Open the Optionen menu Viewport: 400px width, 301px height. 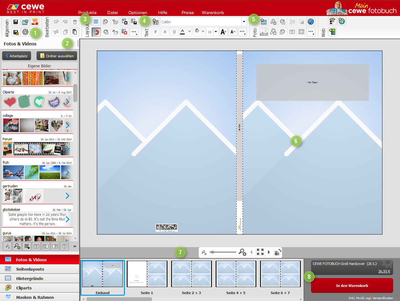coord(138,13)
